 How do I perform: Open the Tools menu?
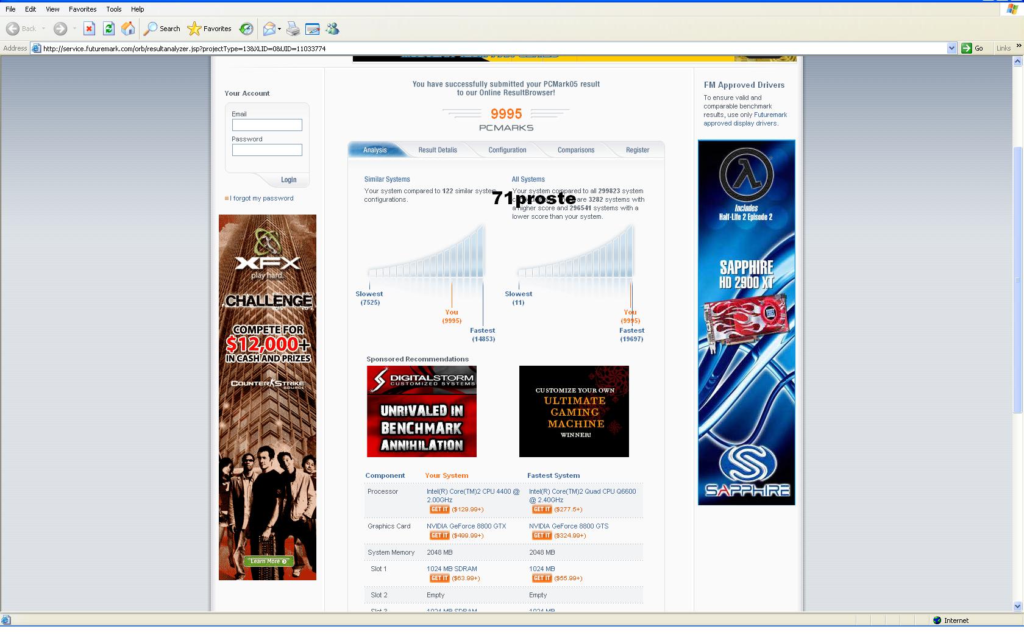tap(114, 9)
